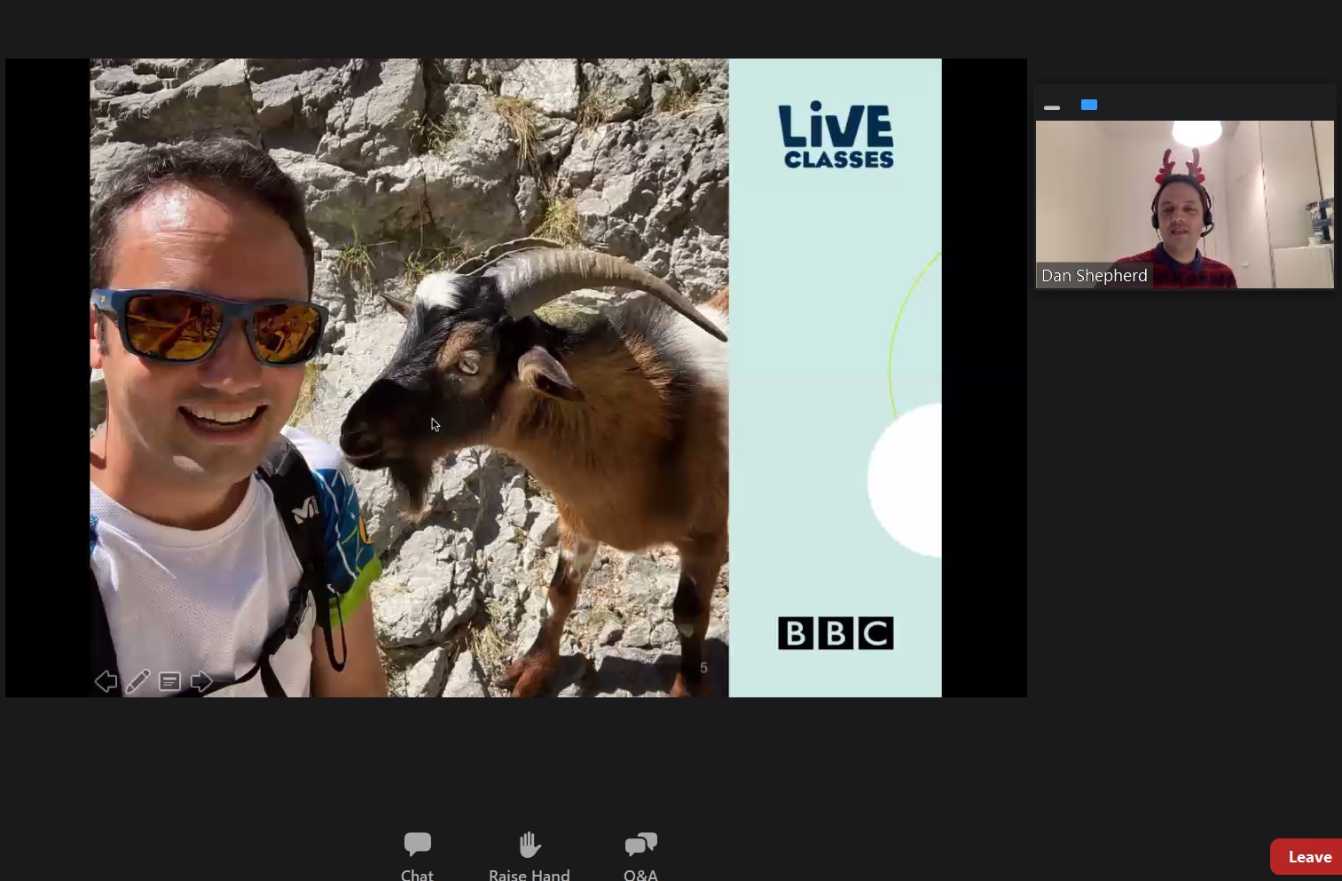
Task: Leave the meeting
Action: 1307,857
